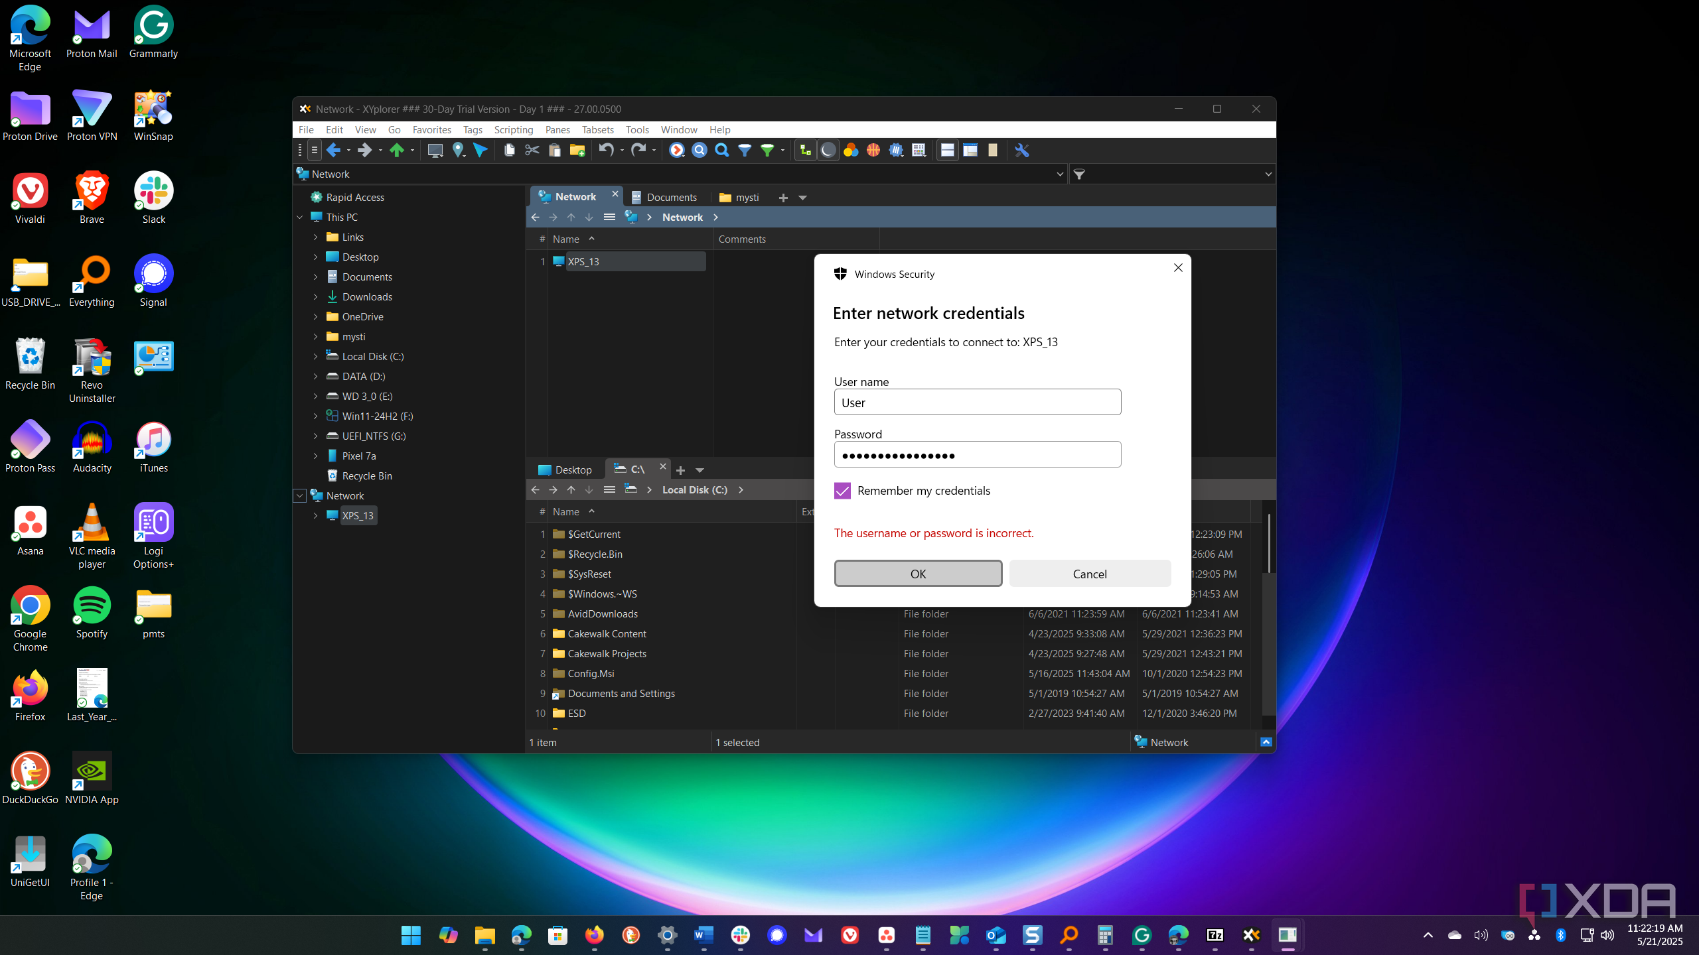The width and height of the screenshot is (1699, 955).
Task: Toggle the navigation panel layout button
Action: pos(970,151)
